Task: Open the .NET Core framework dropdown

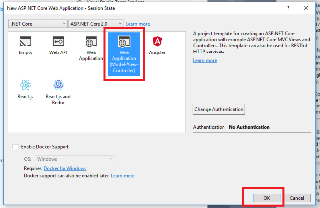Action: (x=38, y=24)
